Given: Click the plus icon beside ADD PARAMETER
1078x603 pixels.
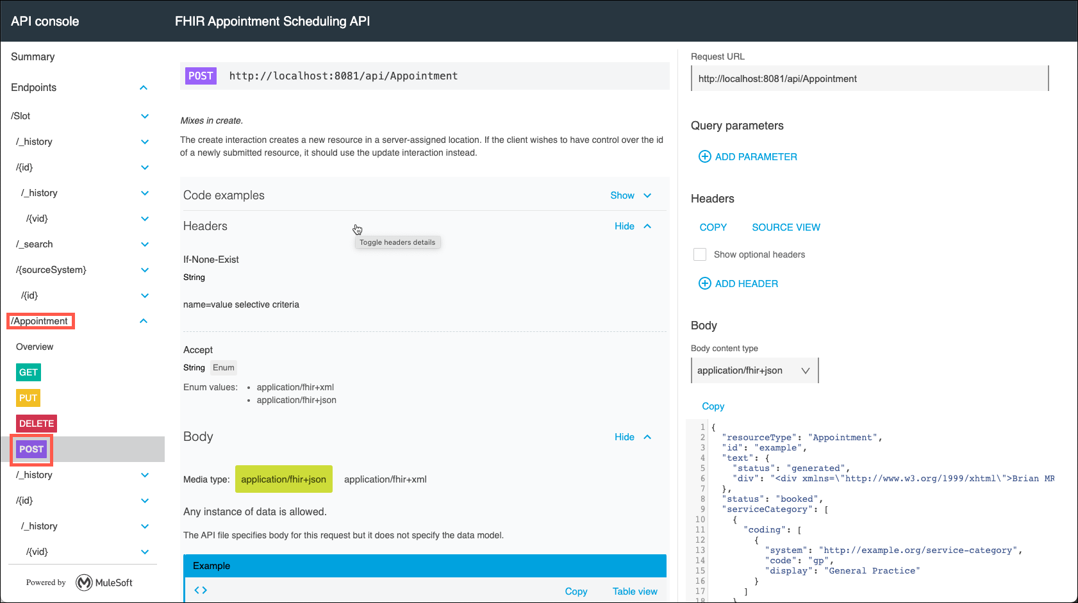Looking at the screenshot, I should 704,156.
